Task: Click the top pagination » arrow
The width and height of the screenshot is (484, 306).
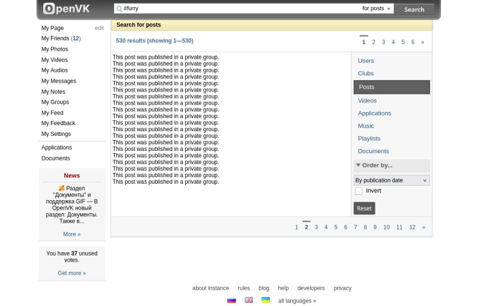Action: [423, 43]
